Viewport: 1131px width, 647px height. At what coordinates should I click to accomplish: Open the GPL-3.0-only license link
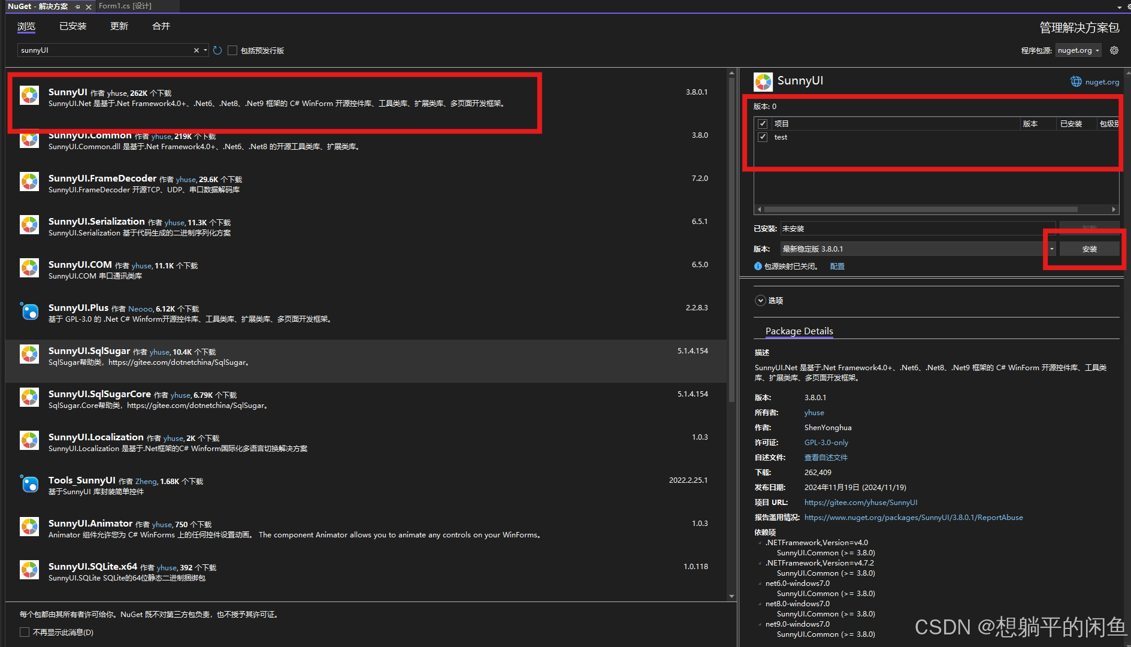(826, 443)
